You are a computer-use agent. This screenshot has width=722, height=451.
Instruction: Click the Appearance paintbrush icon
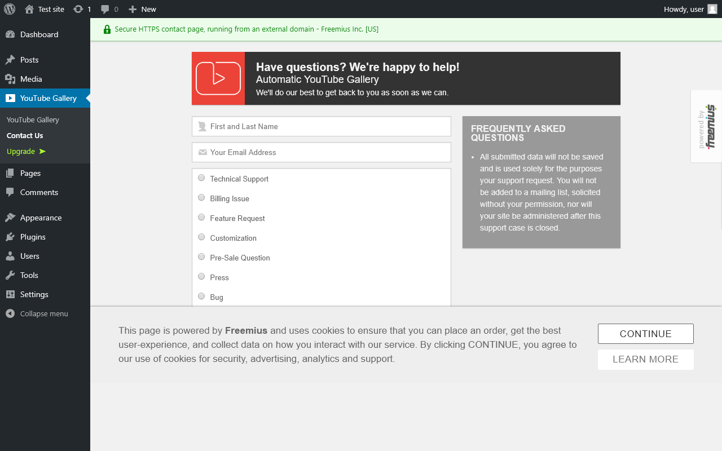(x=10, y=218)
